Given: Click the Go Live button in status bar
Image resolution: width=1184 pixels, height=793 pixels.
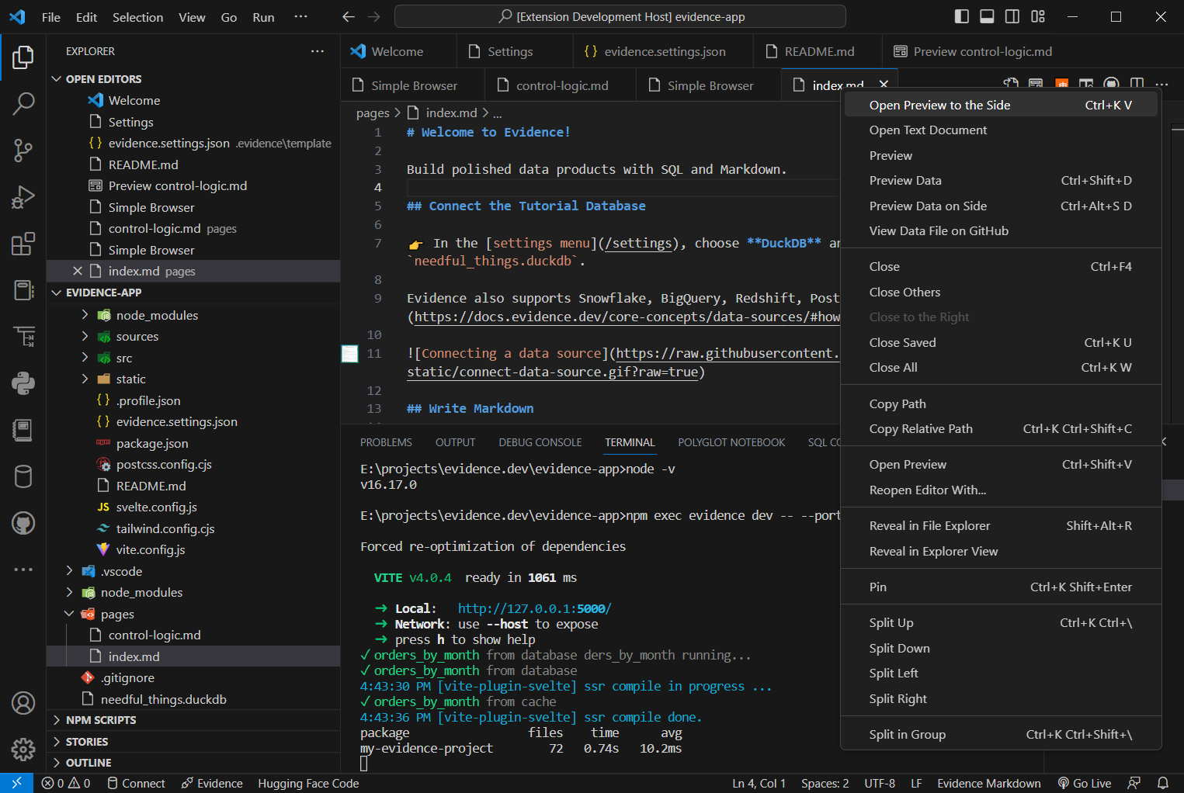Looking at the screenshot, I should [1085, 783].
